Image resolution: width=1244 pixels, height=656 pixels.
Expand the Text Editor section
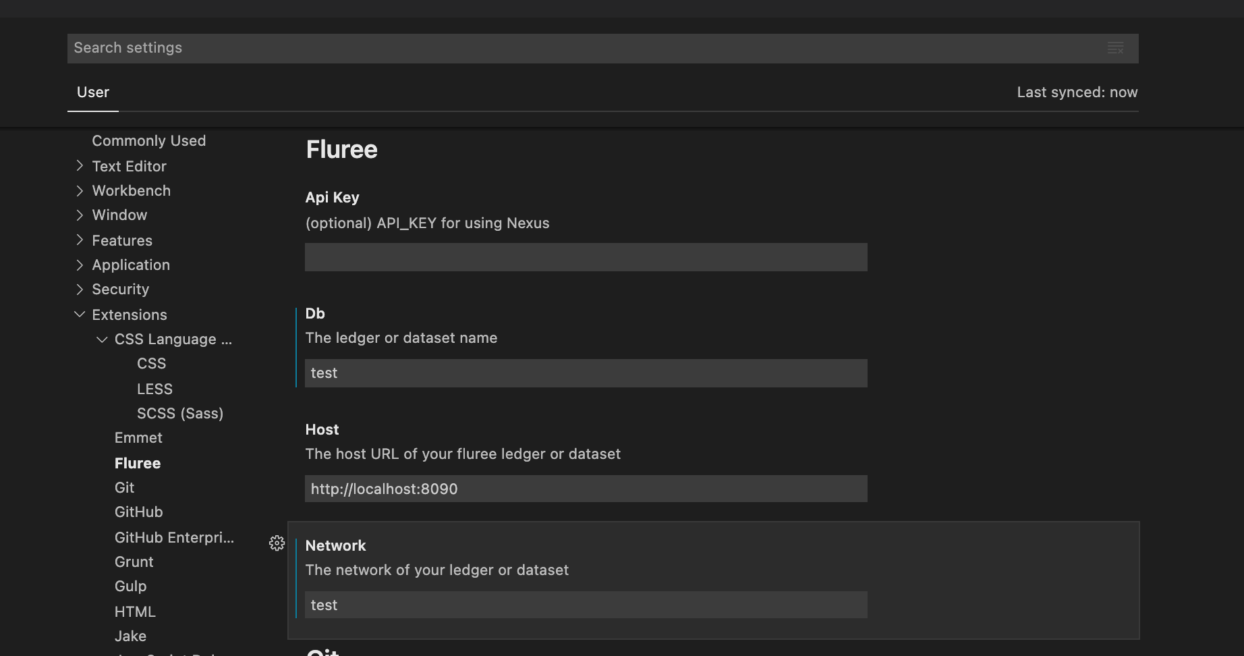tap(80, 165)
